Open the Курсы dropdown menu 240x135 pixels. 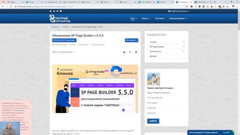[x=146, y=18]
